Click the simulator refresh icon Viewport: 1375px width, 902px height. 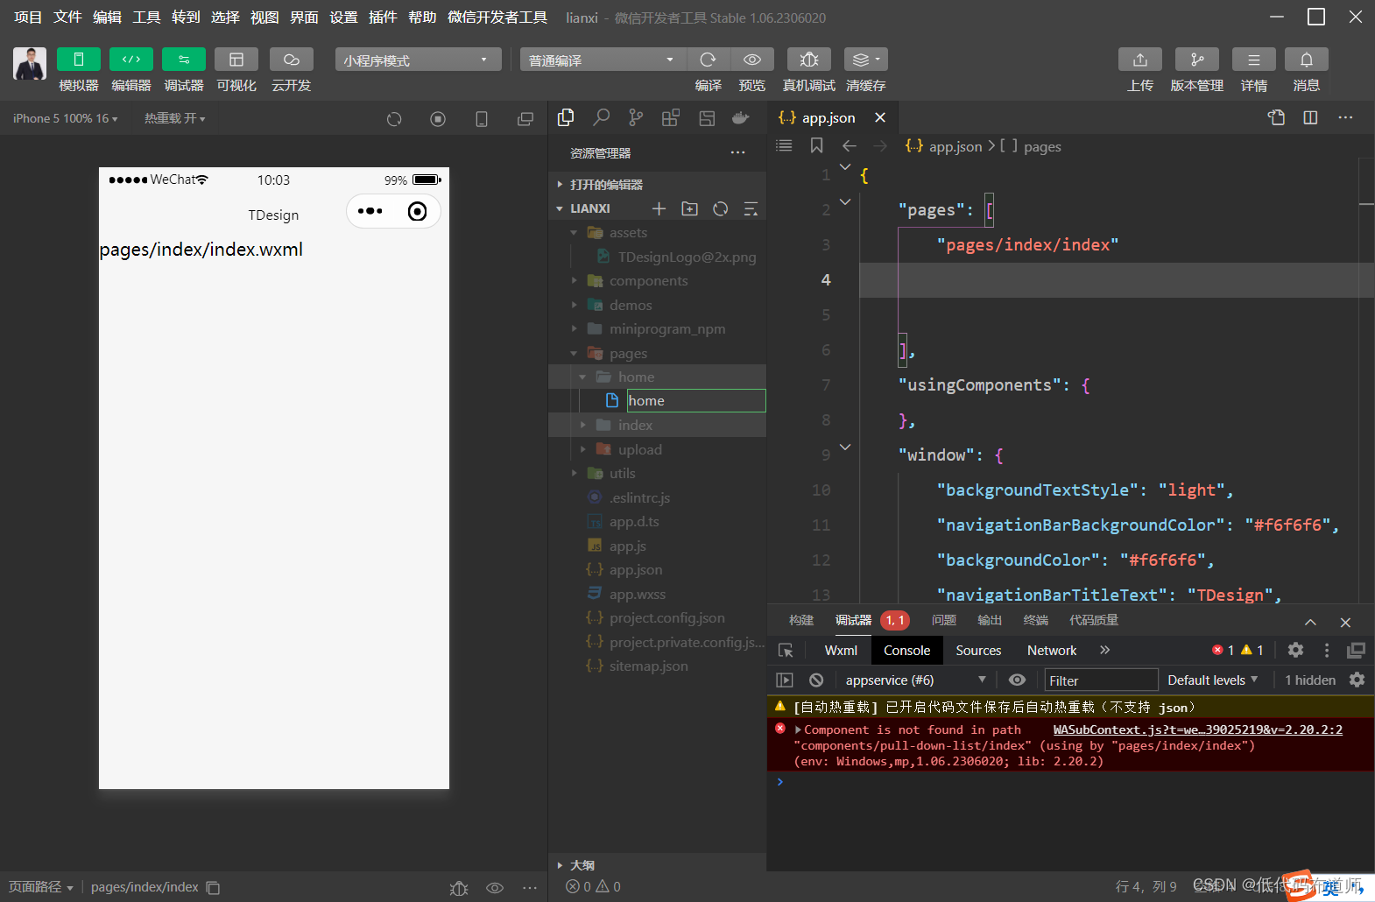(x=394, y=119)
